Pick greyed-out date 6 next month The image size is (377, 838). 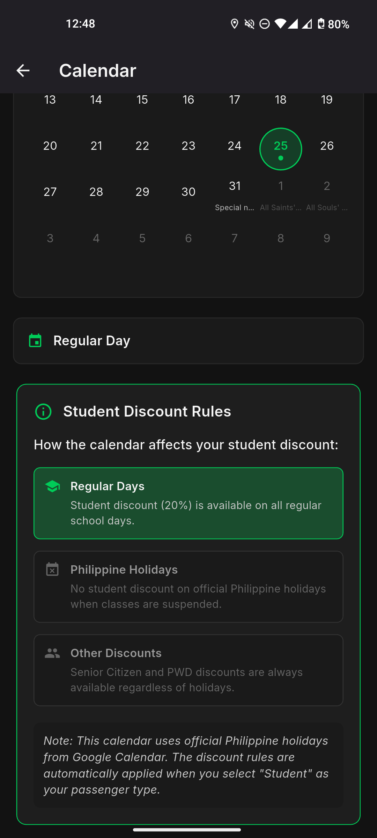point(188,238)
